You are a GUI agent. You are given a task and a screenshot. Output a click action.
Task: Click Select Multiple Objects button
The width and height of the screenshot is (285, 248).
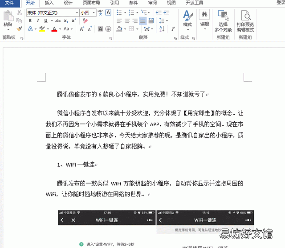pyautogui.click(x=223, y=21)
